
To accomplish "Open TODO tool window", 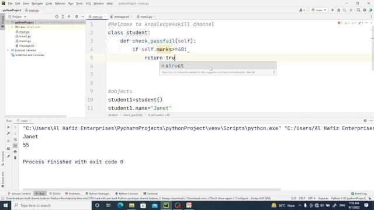I will pos(54,194).
